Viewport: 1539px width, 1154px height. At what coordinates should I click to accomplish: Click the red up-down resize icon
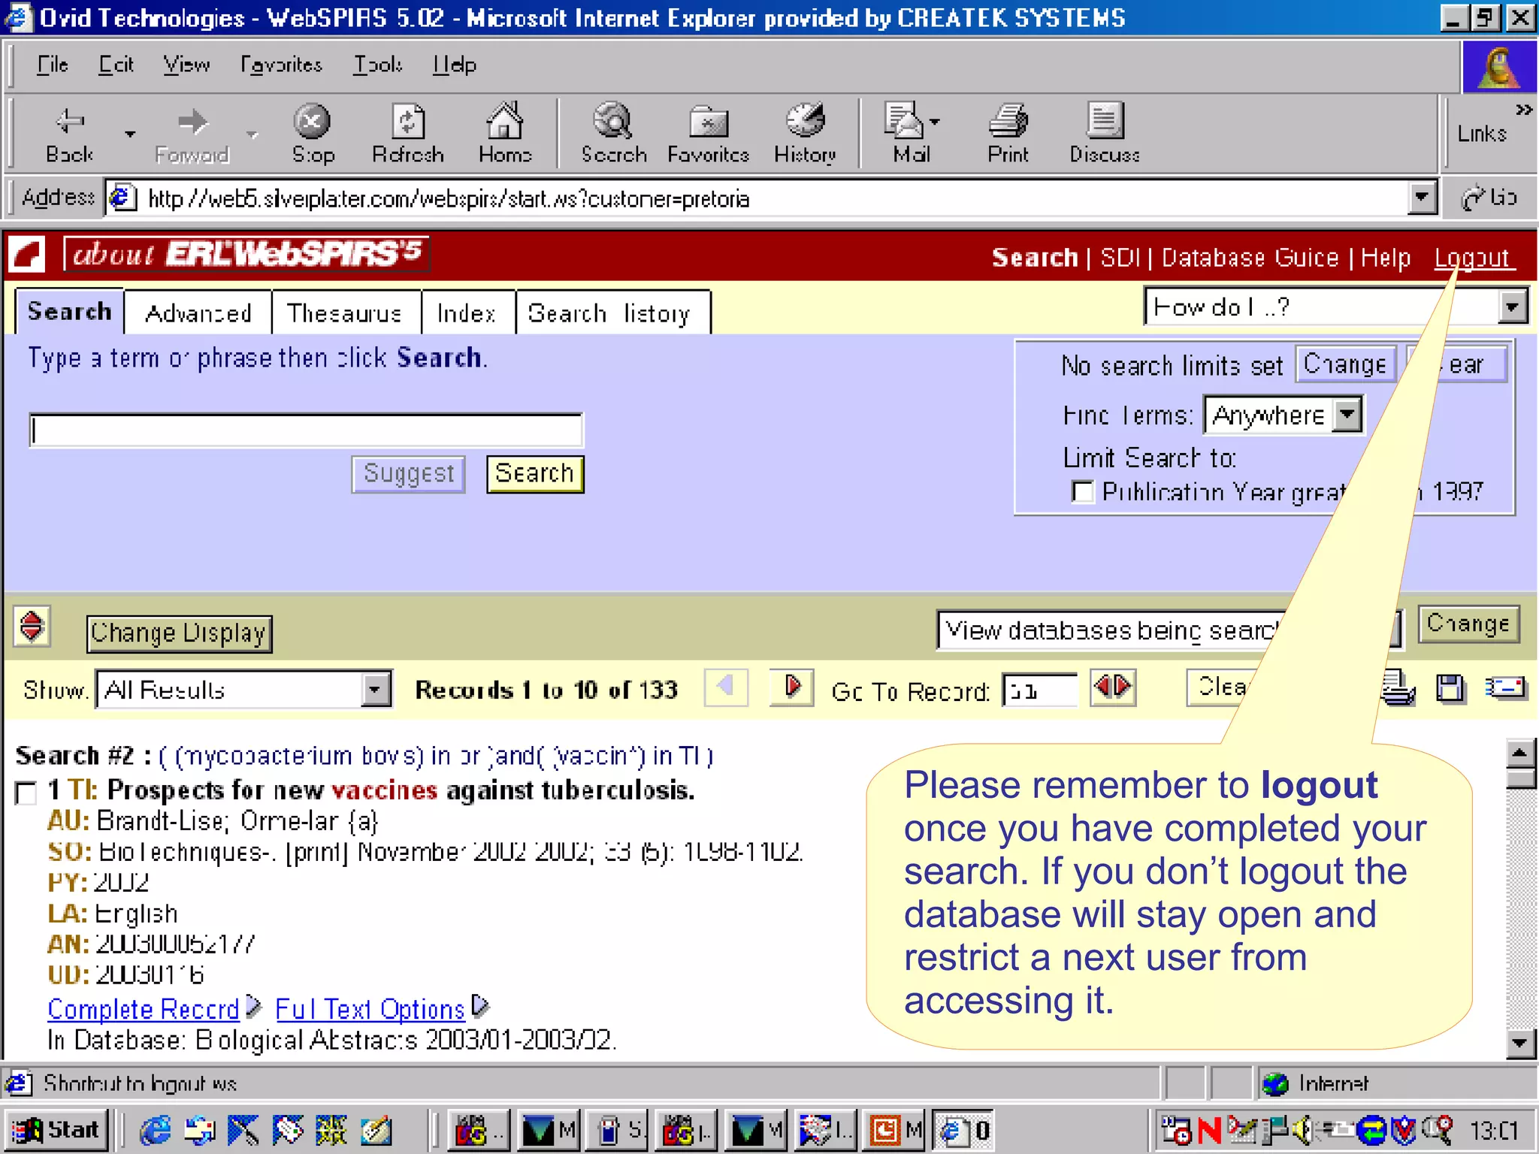click(x=32, y=626)
